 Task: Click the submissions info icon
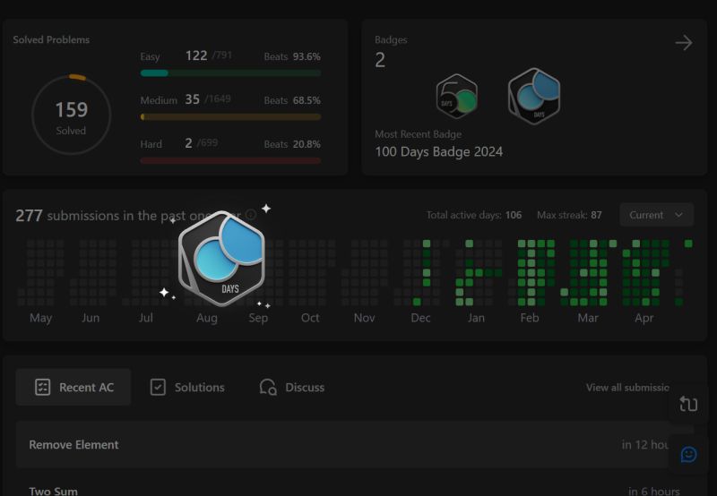(251, 214)
